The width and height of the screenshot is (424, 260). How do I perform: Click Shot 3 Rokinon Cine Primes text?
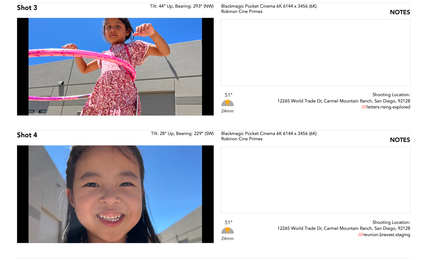pyautogui.click(x=242, y=11)
